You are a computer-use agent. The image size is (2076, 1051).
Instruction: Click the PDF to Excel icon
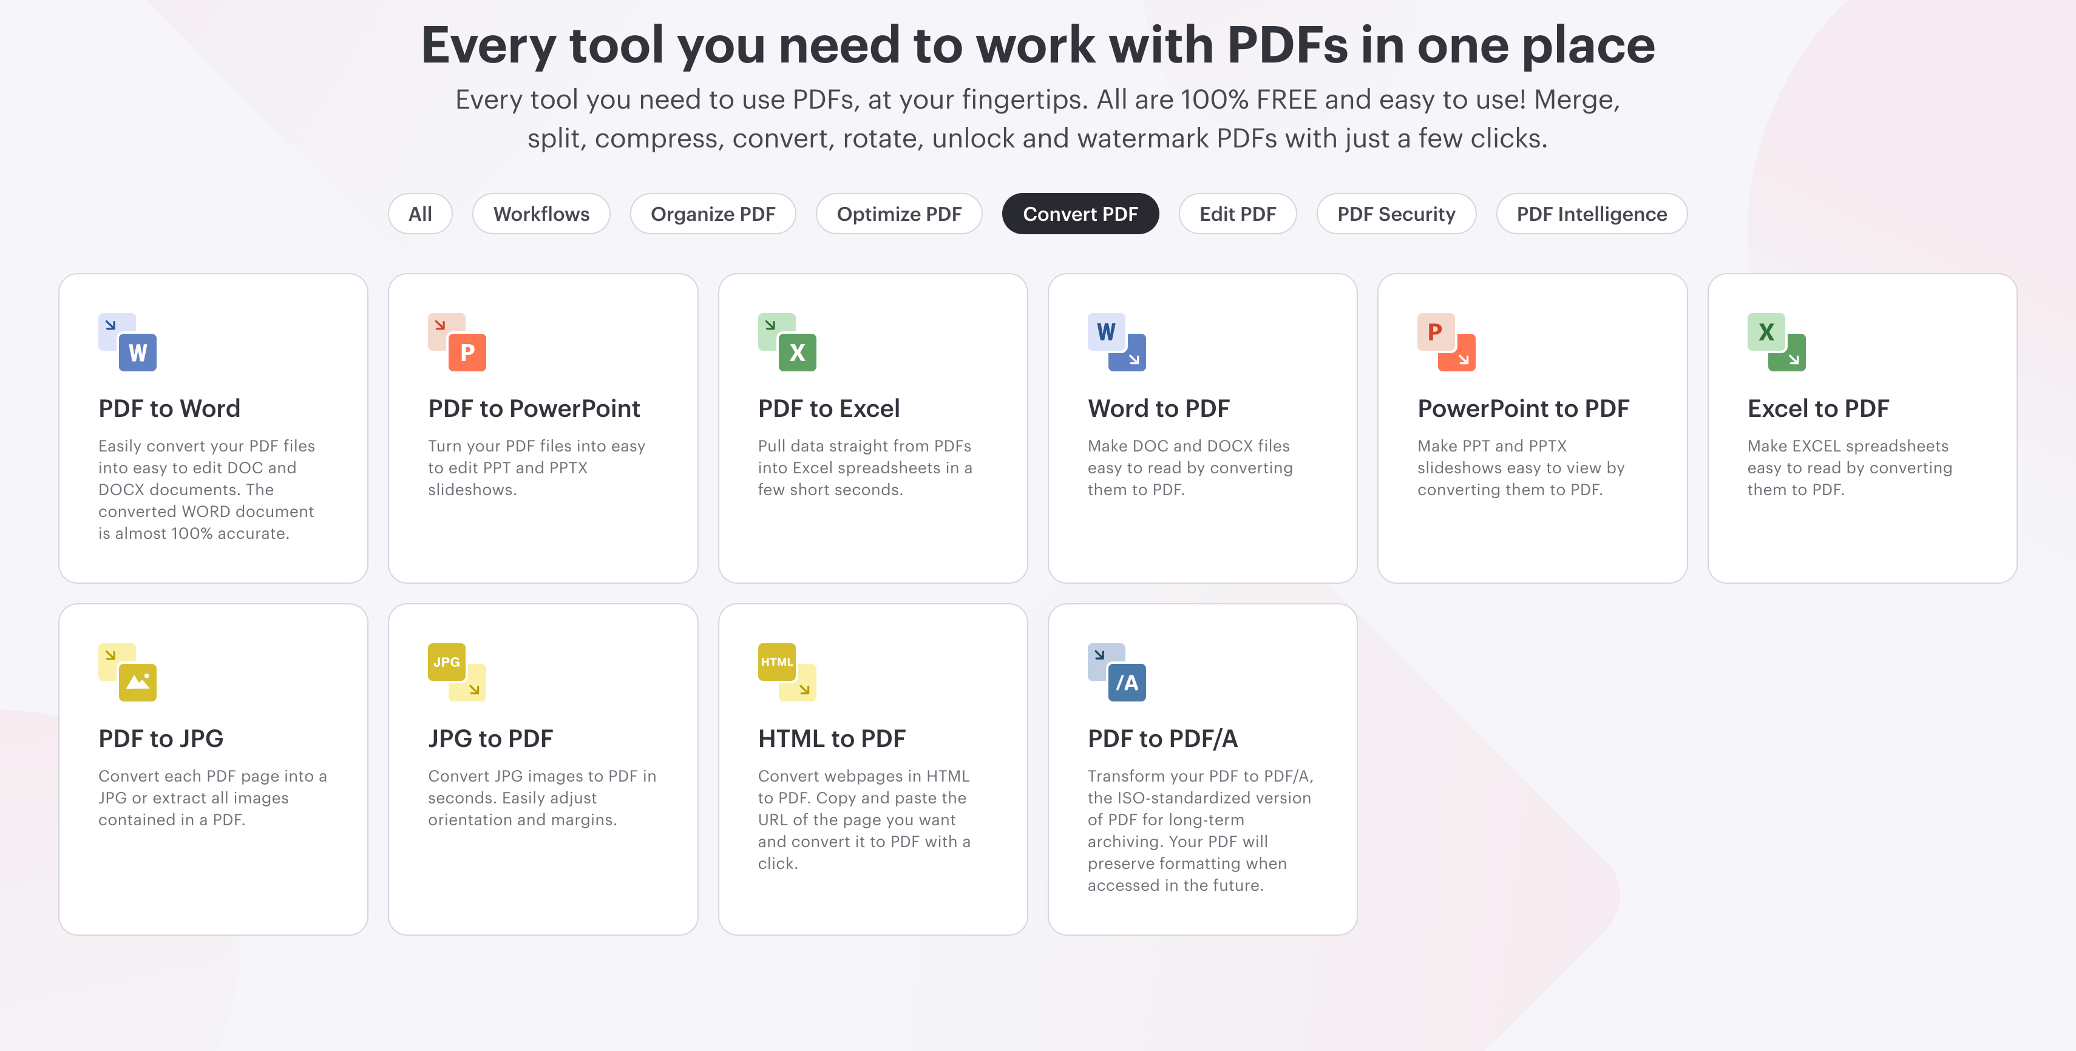click(787, 342)
